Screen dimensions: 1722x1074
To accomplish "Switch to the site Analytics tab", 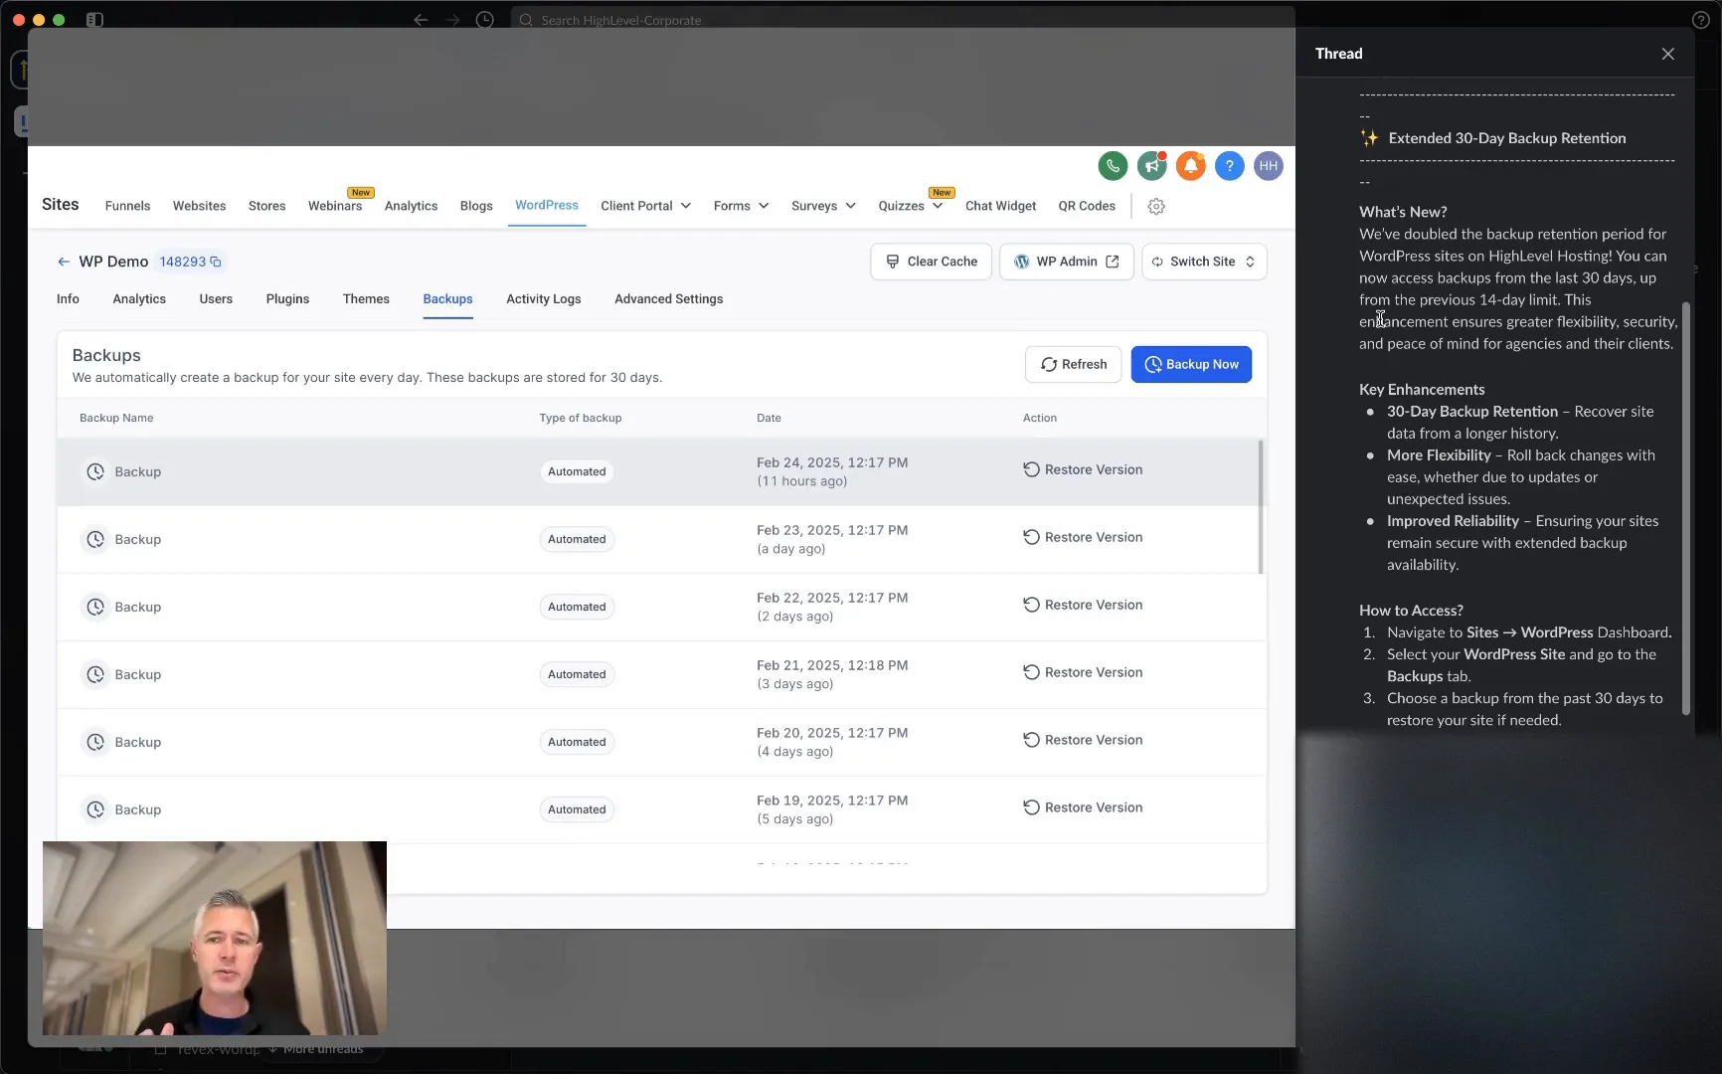I will (139, 298).
